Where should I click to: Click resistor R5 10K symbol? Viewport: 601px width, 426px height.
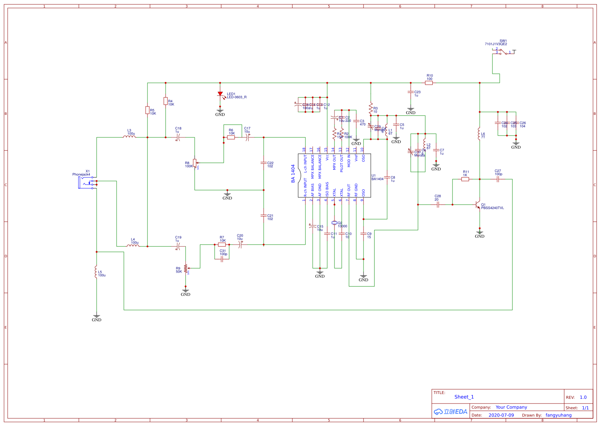click(x=147, y=110)
